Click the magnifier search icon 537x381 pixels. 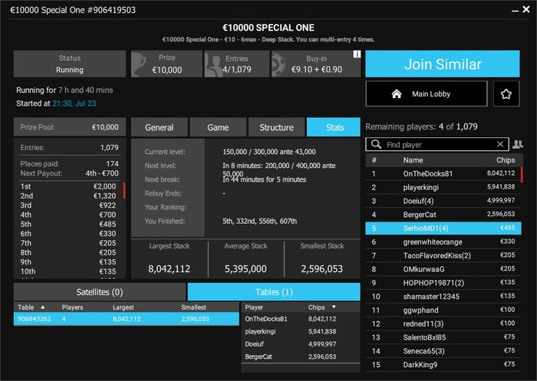point(376,144)
